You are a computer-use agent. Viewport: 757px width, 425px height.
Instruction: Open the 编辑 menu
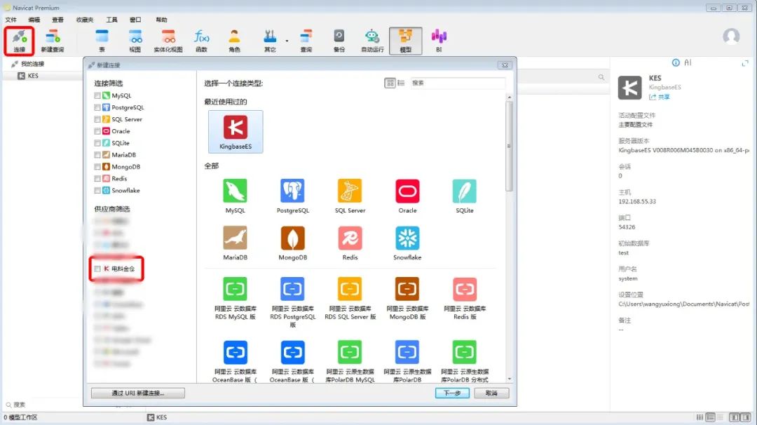(x=34, y=20)
